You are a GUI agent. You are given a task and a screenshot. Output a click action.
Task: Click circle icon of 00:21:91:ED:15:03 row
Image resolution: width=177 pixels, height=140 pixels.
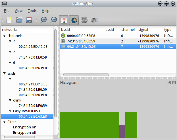click(x=63, y=46)
